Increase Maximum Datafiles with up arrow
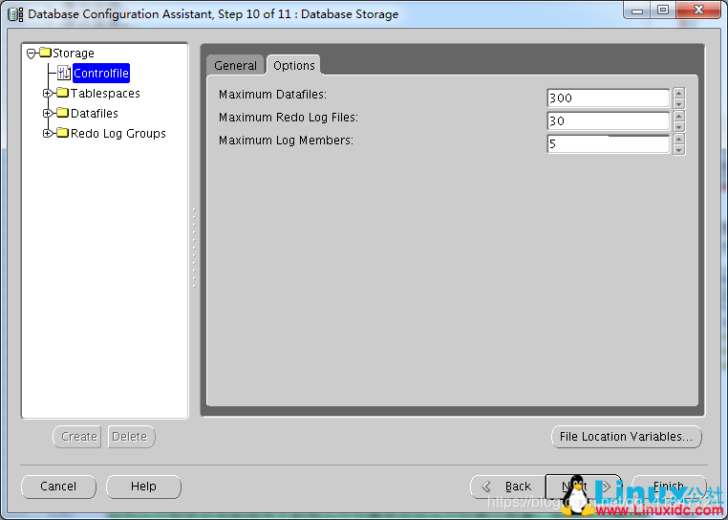The image size is (728, 520). pos(678,93)
